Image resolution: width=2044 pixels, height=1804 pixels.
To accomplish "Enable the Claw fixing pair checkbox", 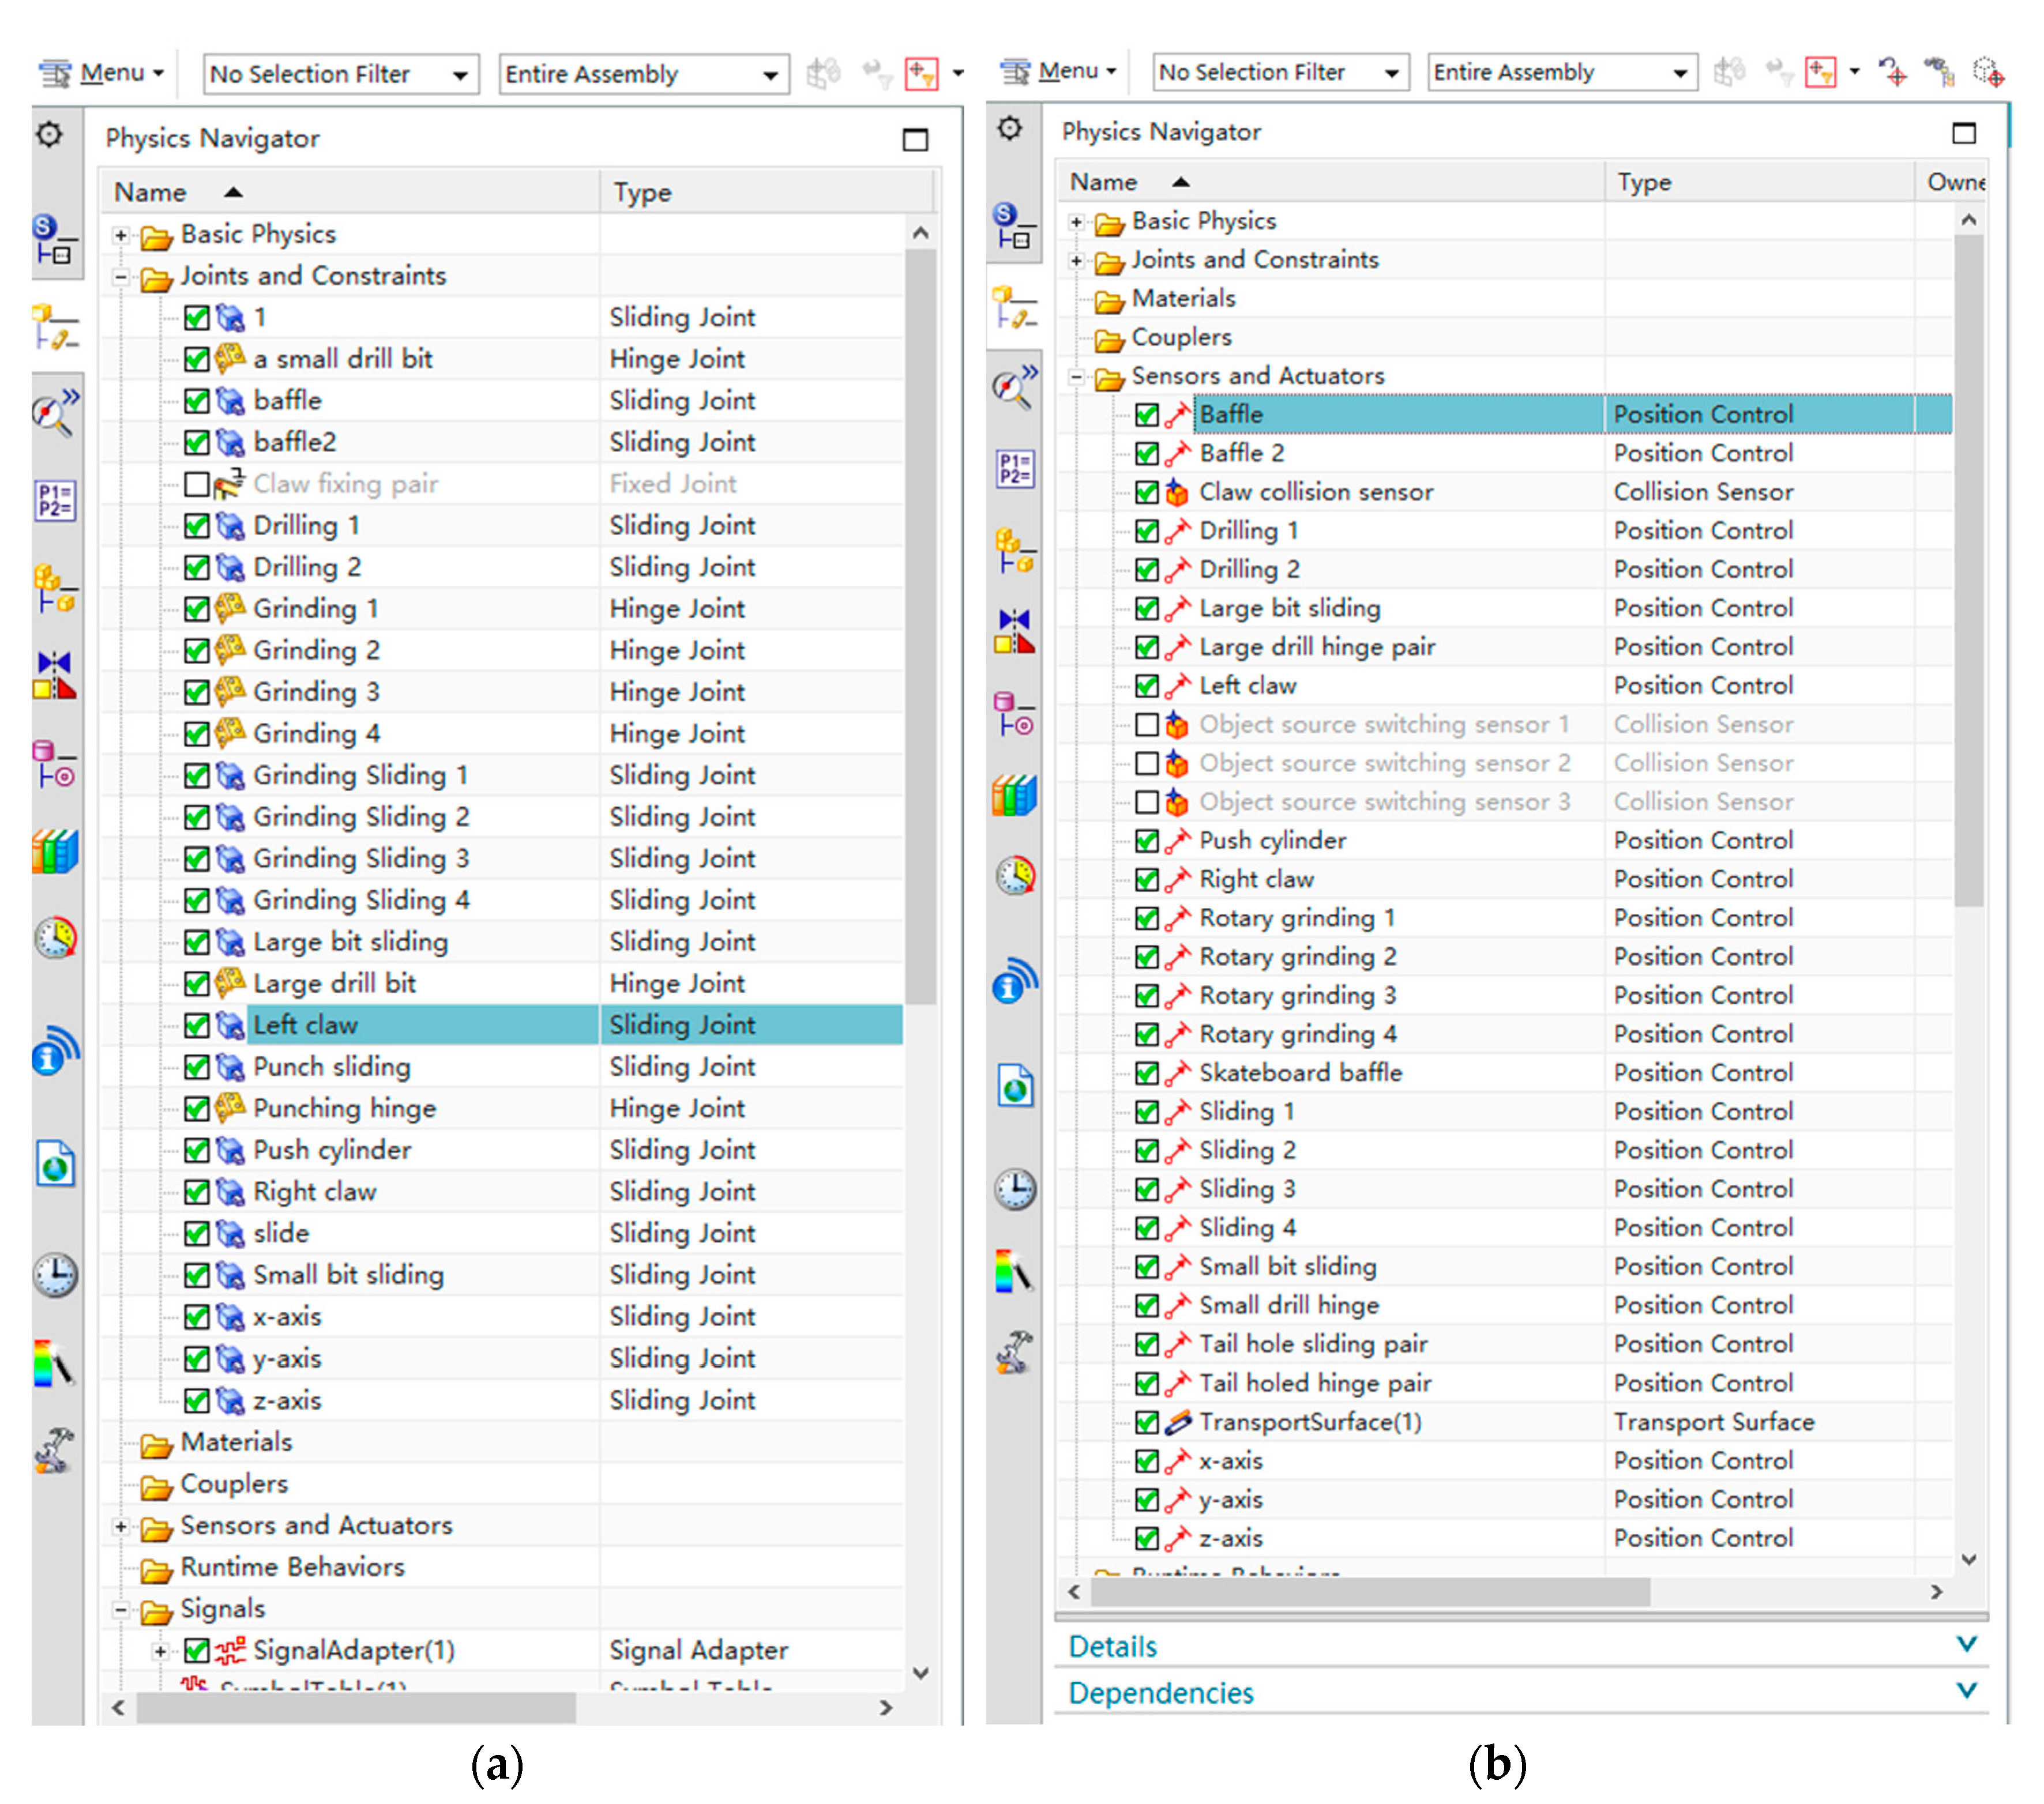I will pyautogui.click(x=197, y=485).
